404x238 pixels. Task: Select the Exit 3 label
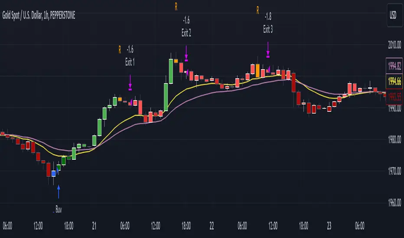pyautogui.click(x=268, y=29)
